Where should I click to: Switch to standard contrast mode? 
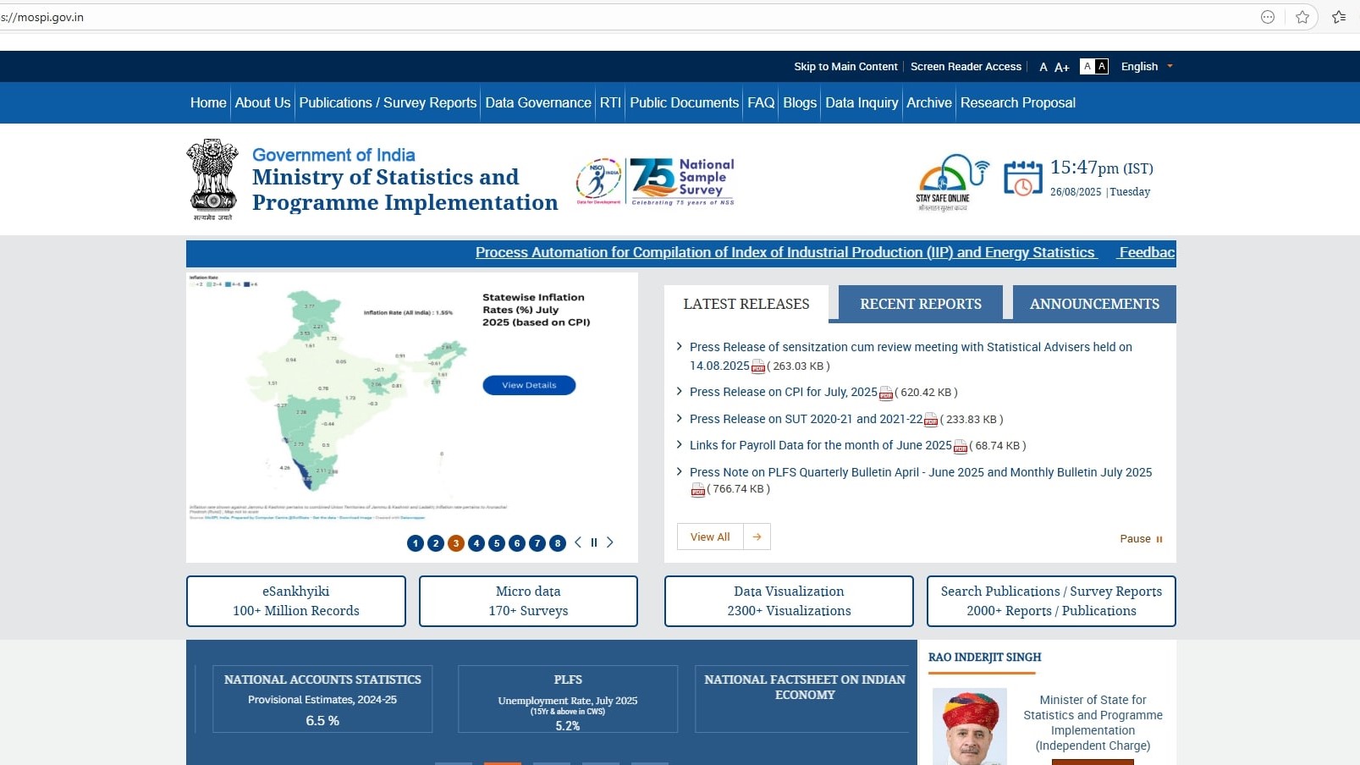[x=1087, y=66]
